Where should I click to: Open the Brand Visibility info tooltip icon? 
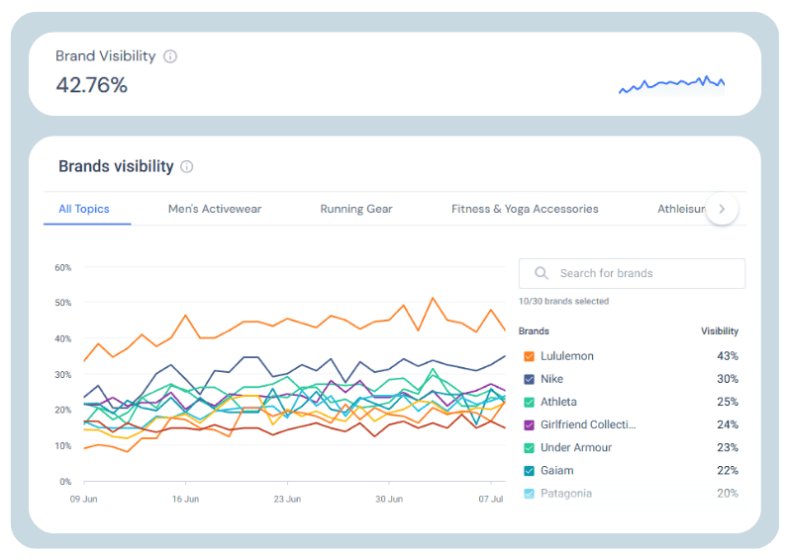170,56
